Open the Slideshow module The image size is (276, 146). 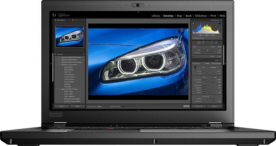tap(201, 16)
